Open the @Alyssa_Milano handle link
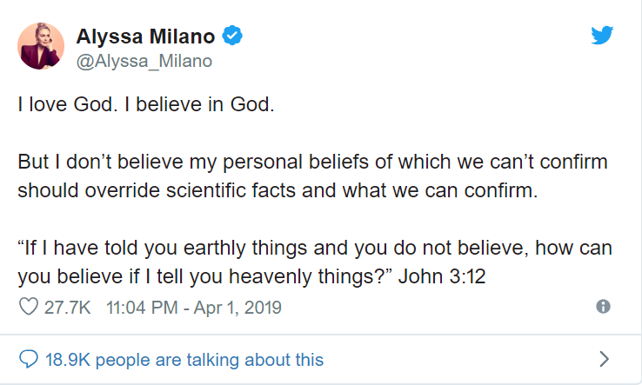 pos(144,61)
